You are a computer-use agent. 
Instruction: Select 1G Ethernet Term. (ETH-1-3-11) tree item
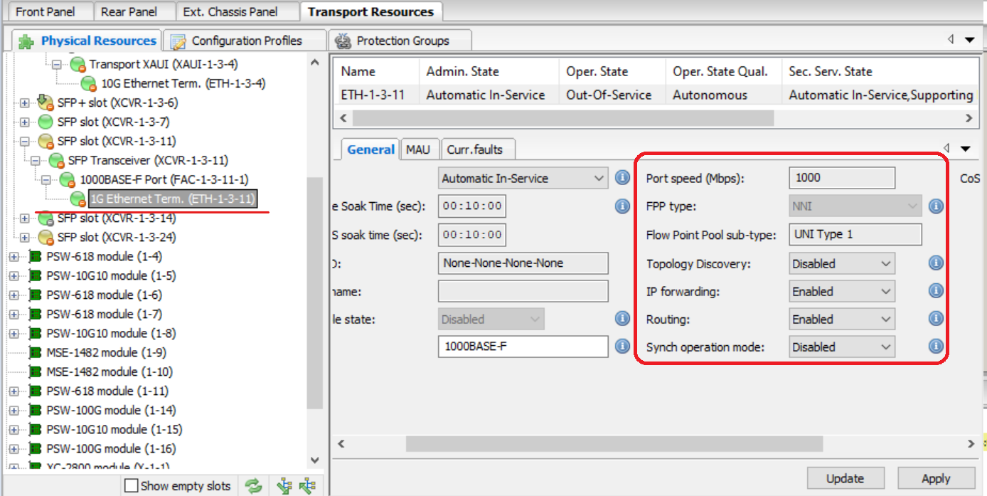coord(173,199)
